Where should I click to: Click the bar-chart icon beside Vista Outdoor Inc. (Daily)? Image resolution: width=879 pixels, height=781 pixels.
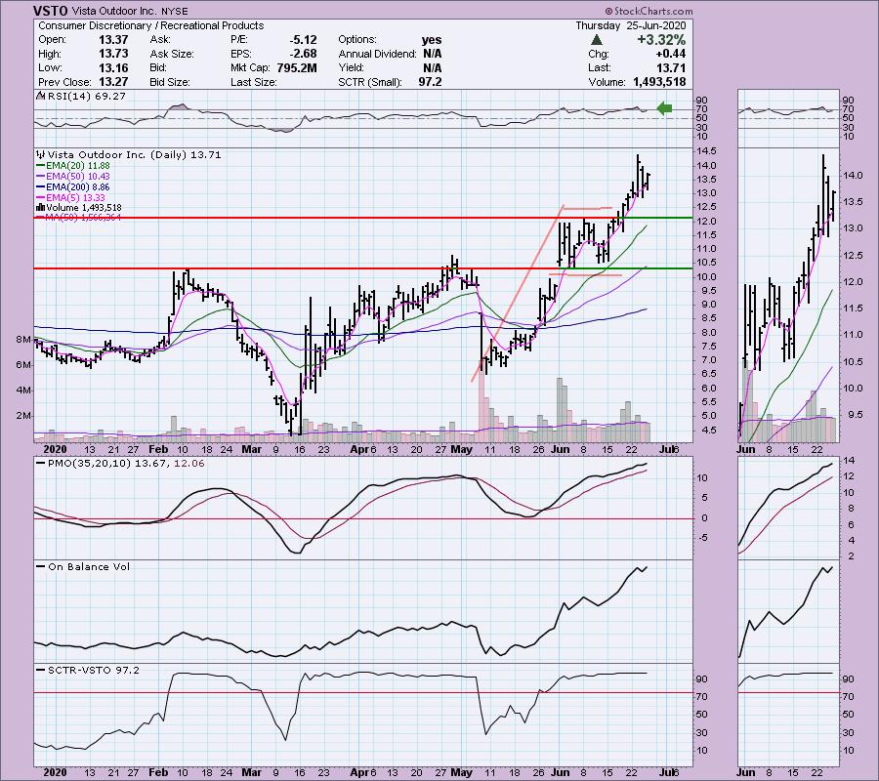(40, 154)
